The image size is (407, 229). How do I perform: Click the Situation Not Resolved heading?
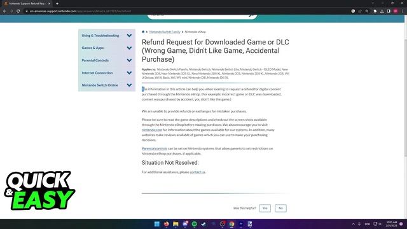(170, 163)
